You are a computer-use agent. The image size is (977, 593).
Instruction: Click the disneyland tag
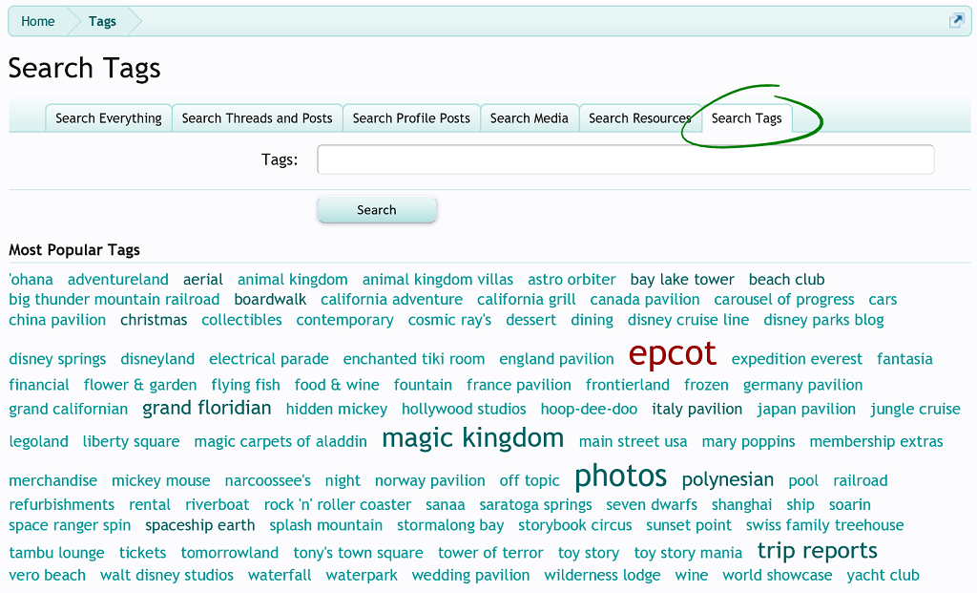click(x=156, y=359)
